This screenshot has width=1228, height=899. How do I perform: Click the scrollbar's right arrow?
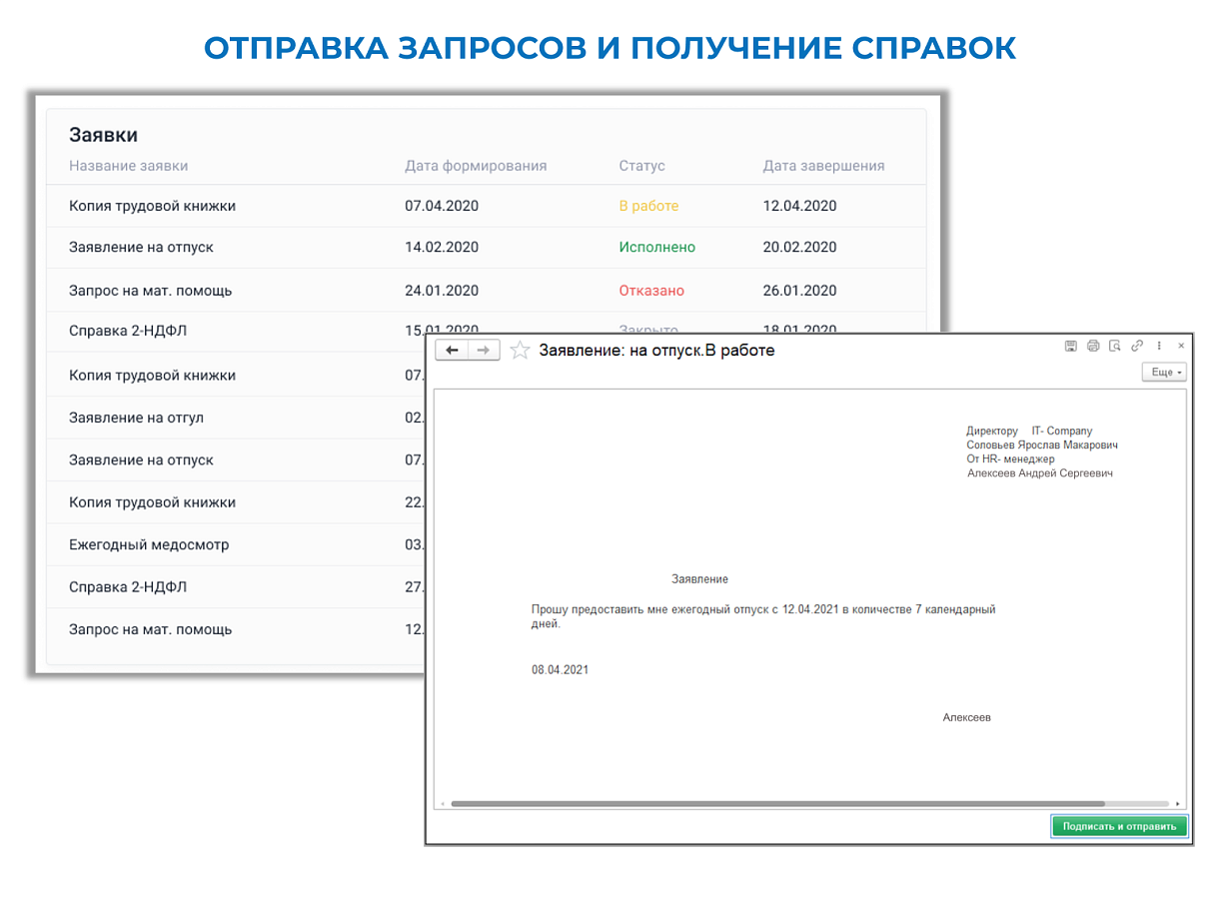[x=1178, y=803]
